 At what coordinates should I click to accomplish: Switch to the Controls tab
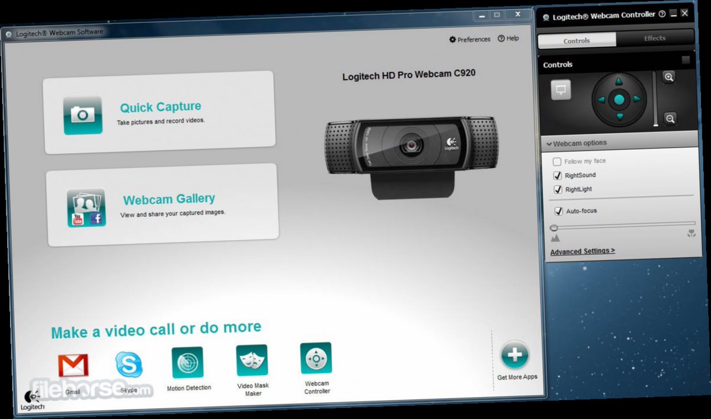[577, 40]
